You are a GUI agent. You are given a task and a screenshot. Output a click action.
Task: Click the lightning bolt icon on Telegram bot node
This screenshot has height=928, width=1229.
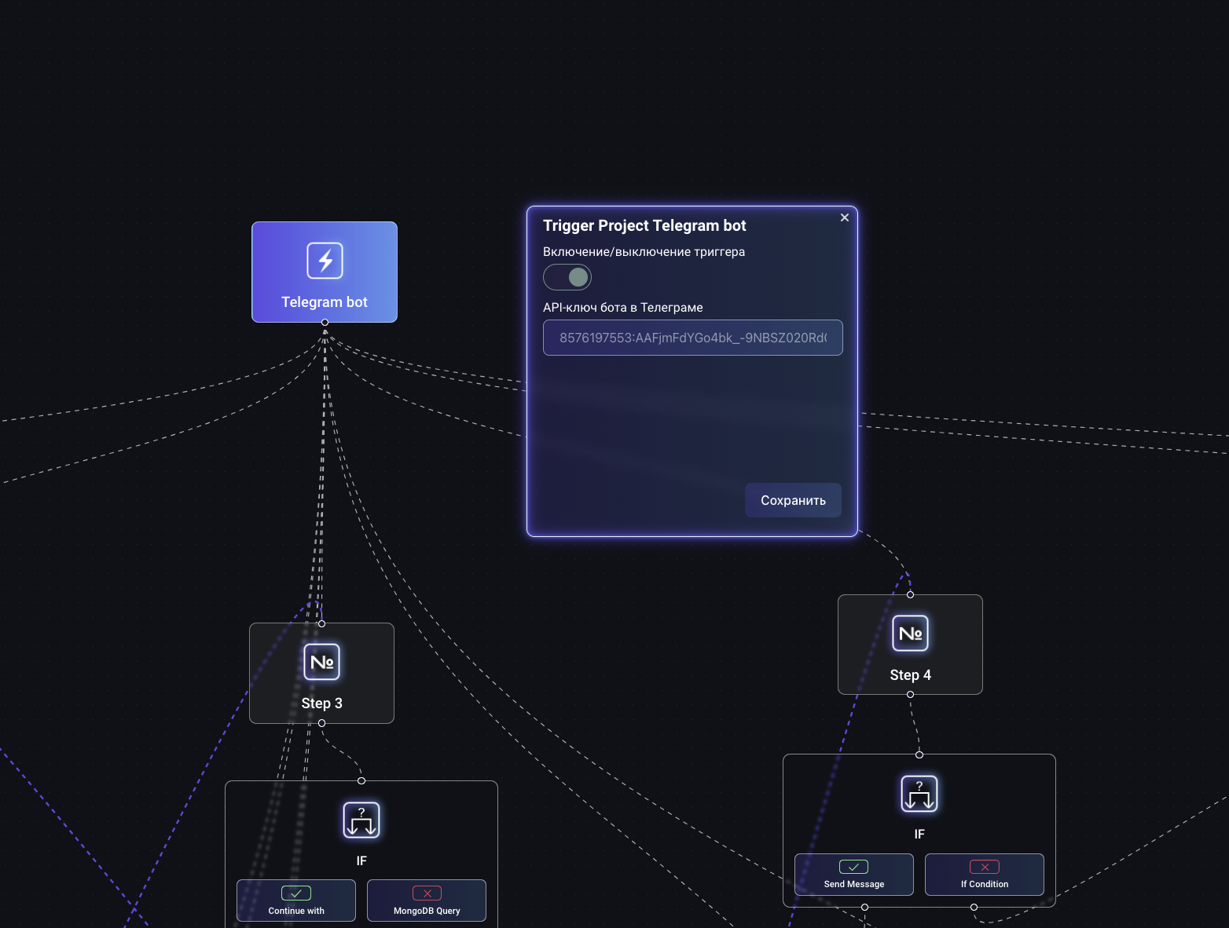[325, 261]
